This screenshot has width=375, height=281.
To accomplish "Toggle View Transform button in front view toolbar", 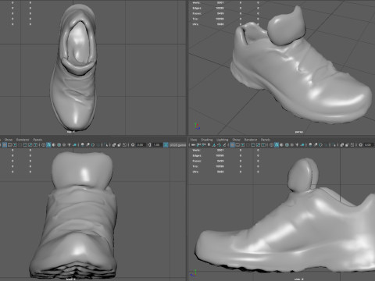I will click(x=166, y=144).
